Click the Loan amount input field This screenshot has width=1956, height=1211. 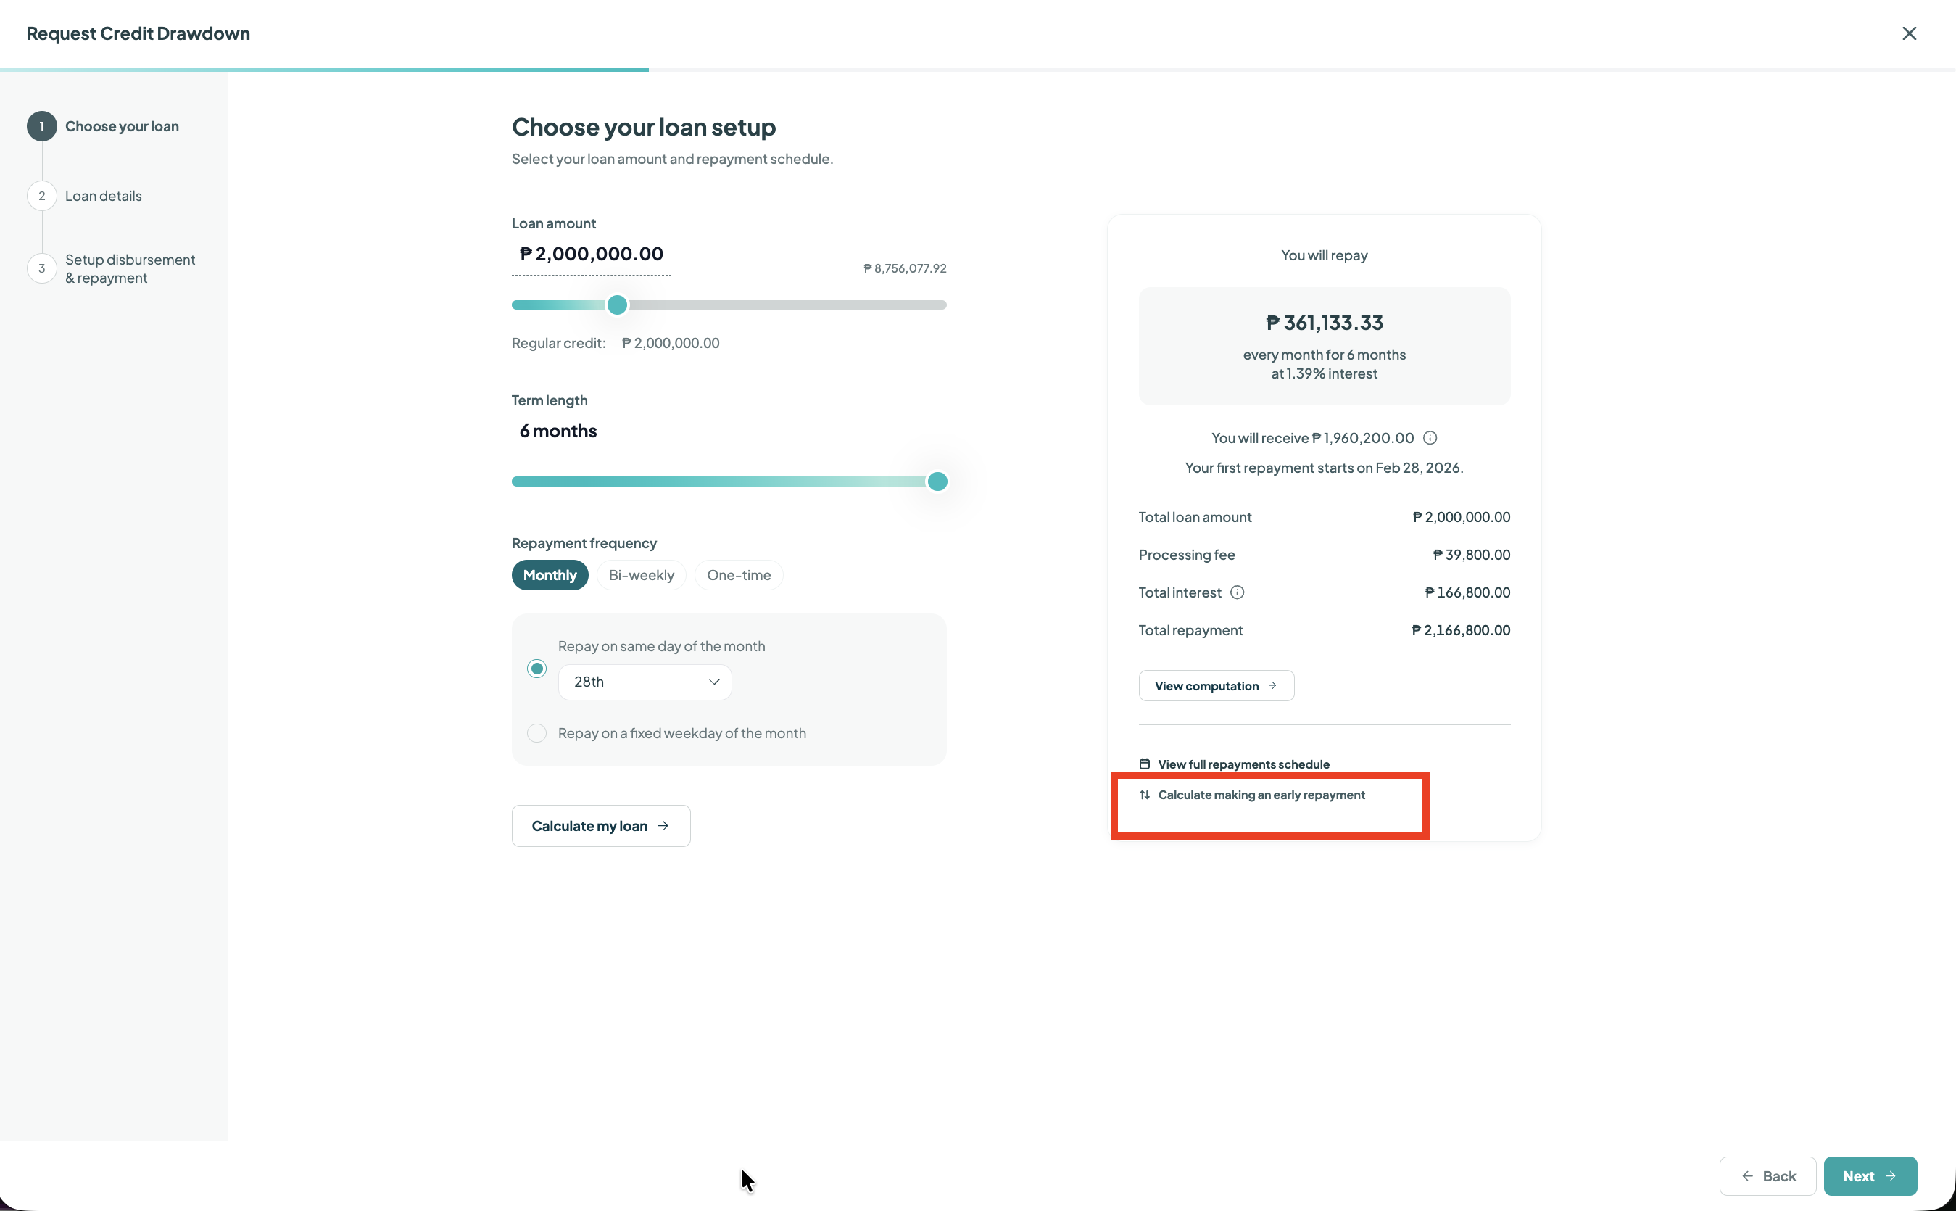coord(591,255)
